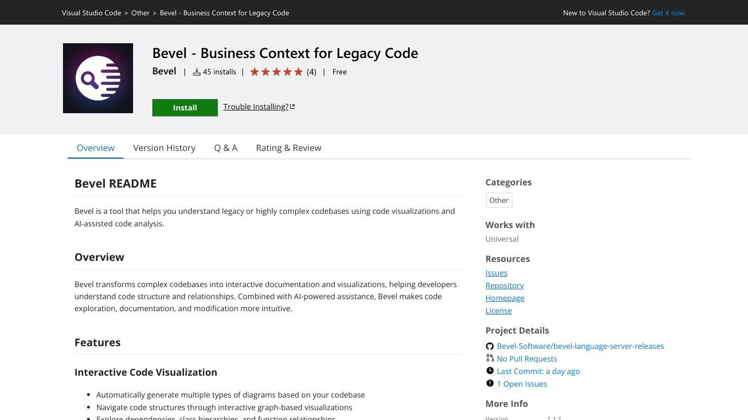Click the extension title heading
Screen dimensions: 748x420
[x=285, y=53]
